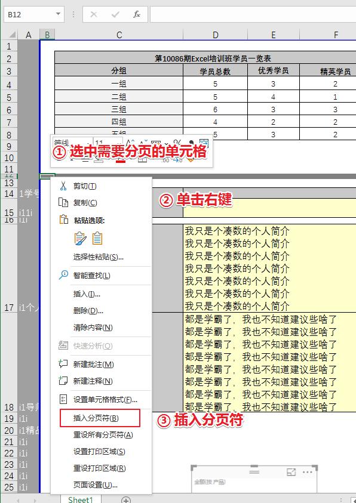
Task: Select 新建批注(M) in the context menu
Action: [x=101, y=365]
